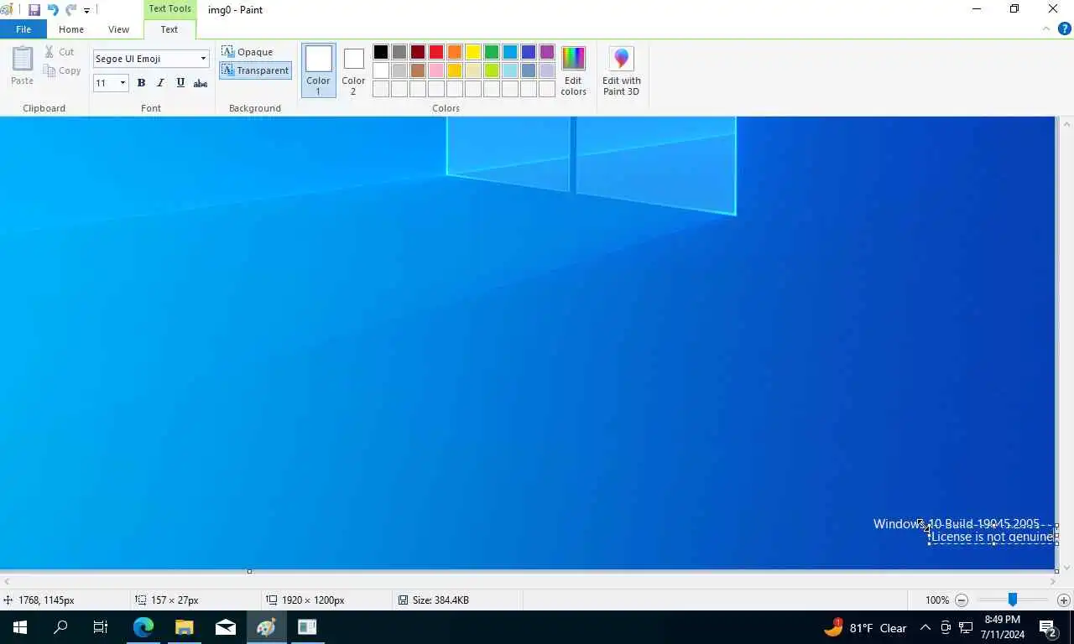
Task: Open the weather widget showing 81°F Clear
Action: [865, 627]
